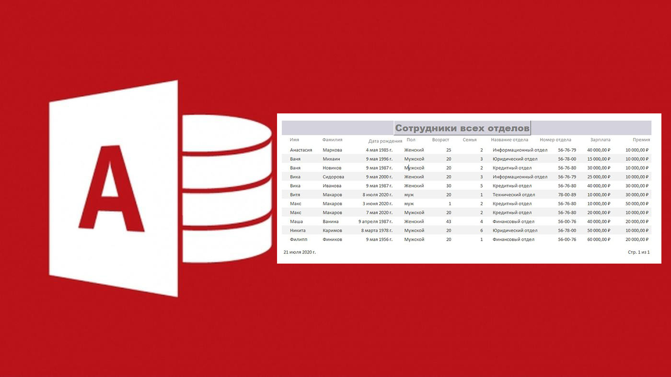Click salary '25 000,00 ₽'
The image size is (671, 377).
pyautogui.click(x=599, y=177)
